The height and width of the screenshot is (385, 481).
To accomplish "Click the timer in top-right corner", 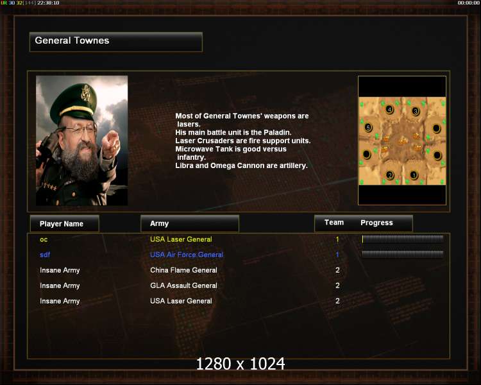I will pyautogui.click(x=468, y=3).
